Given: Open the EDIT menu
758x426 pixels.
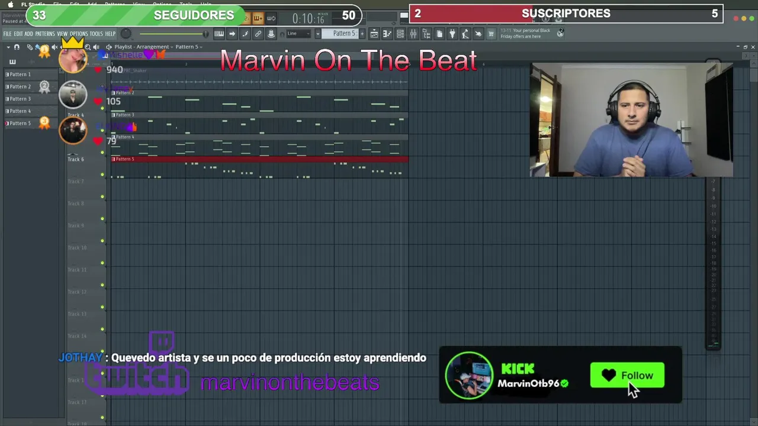Looking at the screenshot, I should 18,34.
